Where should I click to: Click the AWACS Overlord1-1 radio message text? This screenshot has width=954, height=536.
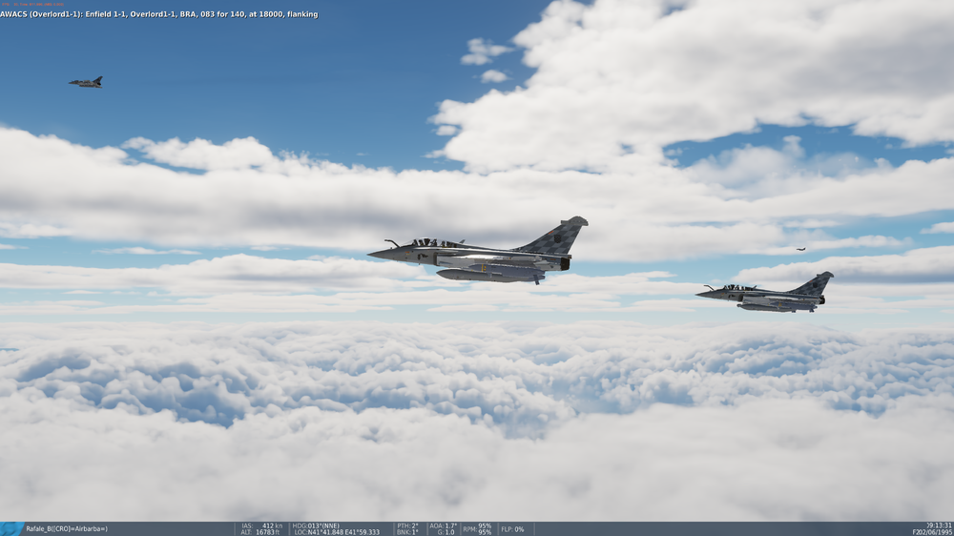(x=158, y=14)
